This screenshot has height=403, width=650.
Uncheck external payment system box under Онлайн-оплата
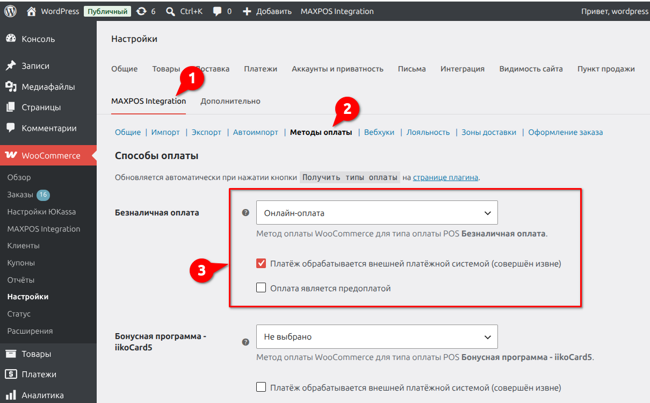[x=261, y=263]
